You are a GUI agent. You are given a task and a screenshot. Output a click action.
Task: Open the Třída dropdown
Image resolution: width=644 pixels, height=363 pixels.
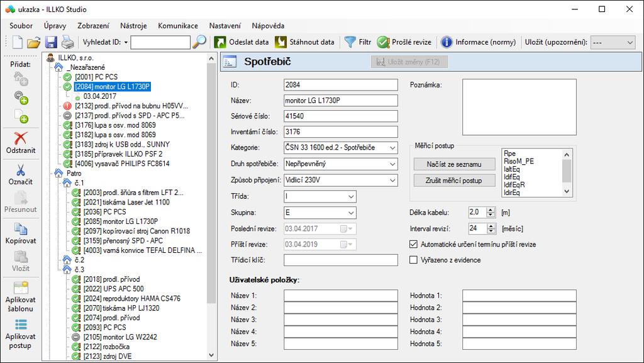point(351,197)
